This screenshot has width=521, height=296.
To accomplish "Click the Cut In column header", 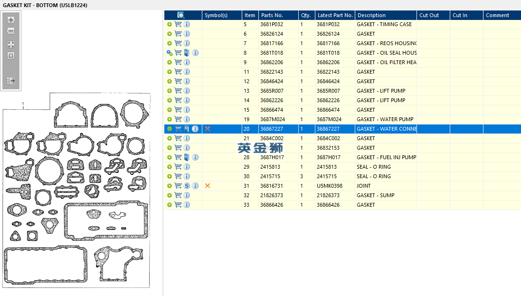I will pos(466,15).
